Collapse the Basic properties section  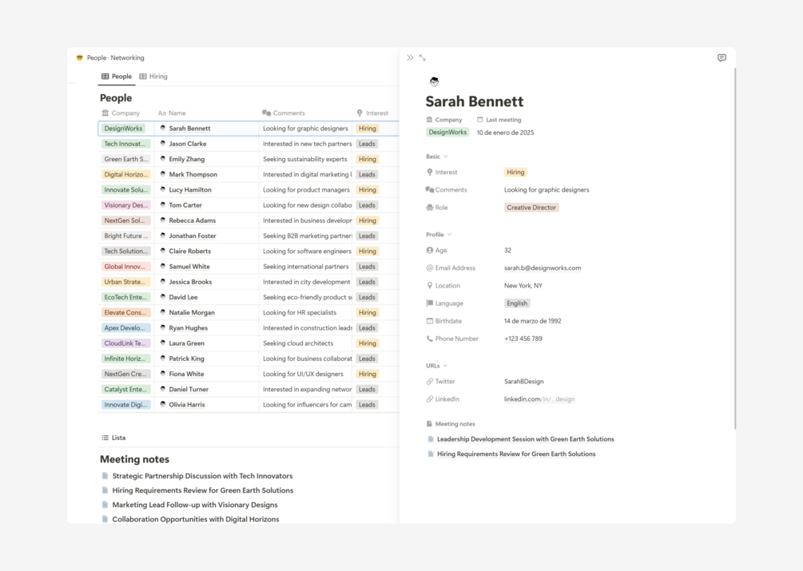pos(445,157)
